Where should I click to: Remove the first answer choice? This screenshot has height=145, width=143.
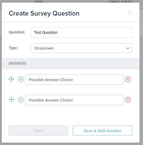pos(128,79)
